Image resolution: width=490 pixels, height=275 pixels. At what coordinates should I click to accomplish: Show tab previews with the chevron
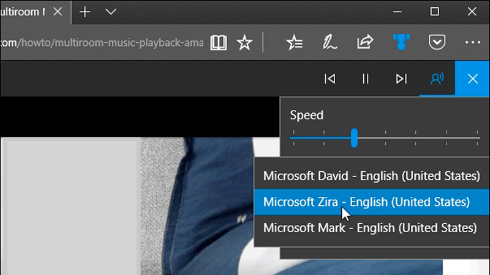111,12
